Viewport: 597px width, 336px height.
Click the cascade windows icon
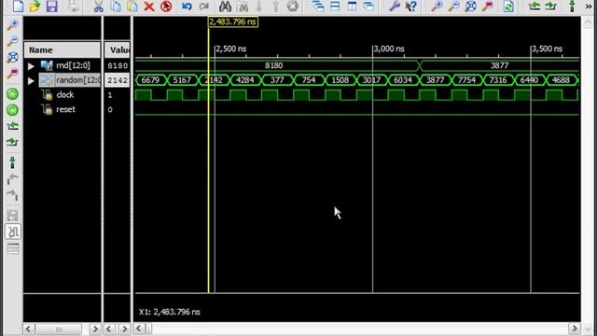tap(318, 7)
